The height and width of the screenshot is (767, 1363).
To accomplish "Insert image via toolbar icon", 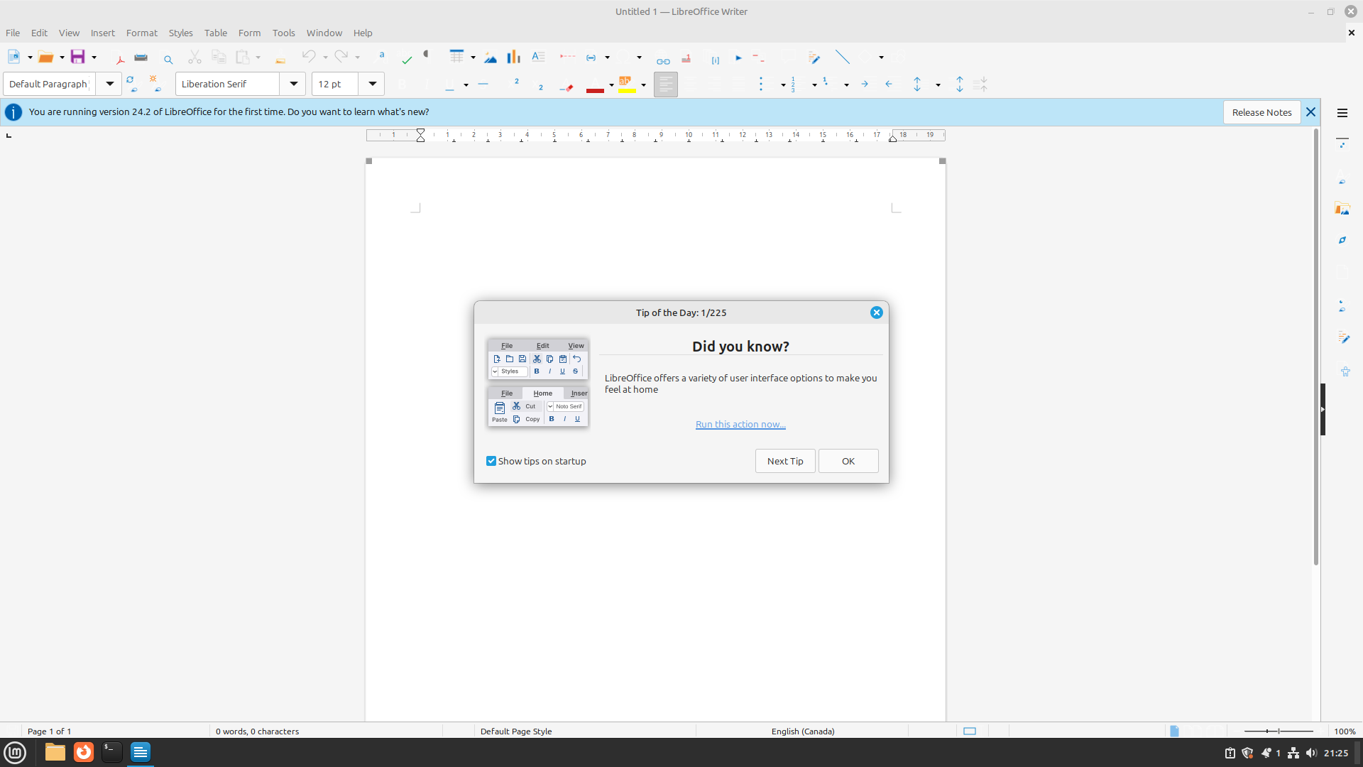I will (491, 58).
